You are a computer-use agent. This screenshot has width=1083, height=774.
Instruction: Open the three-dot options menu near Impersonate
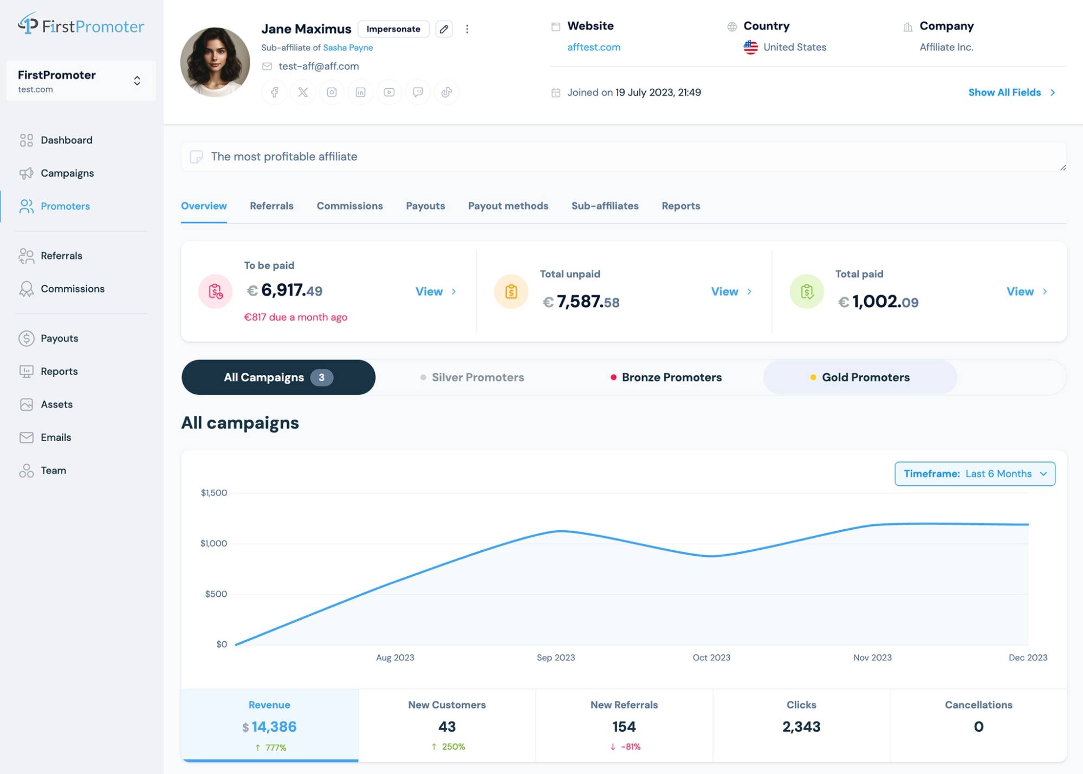(467, 29)
